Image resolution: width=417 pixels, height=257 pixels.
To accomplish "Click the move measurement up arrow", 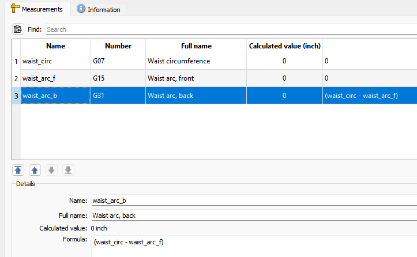I will (35, 170).
